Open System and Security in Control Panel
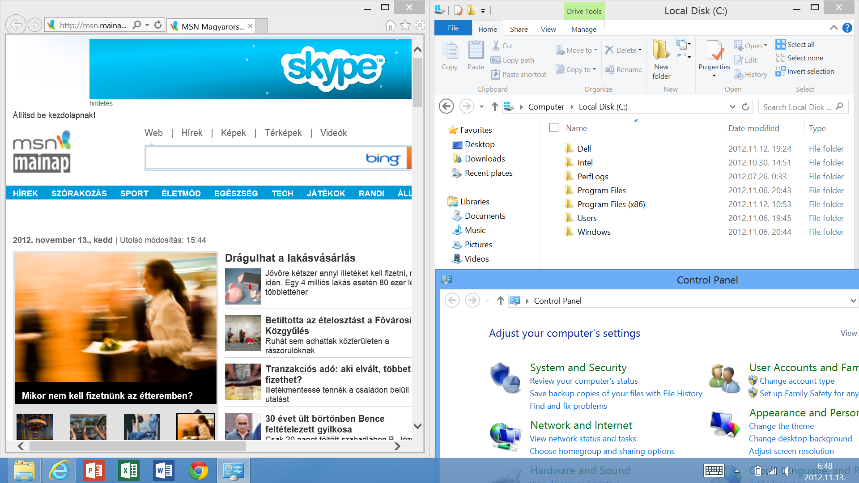Viewport: 859px width, 483px height. [x=578, y=367]
